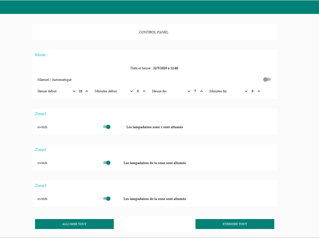Increase Minutes fin with the up arrow
Screen dimensions: 319x238
pos(258,91)
